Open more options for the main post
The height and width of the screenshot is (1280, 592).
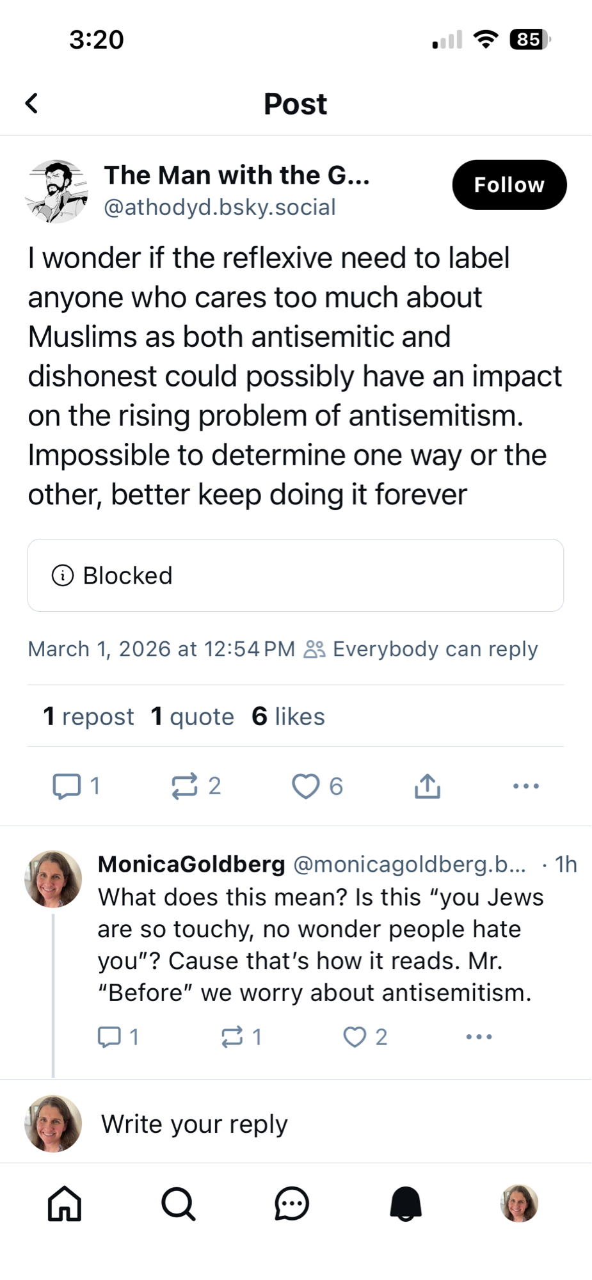tap(525, 786)
